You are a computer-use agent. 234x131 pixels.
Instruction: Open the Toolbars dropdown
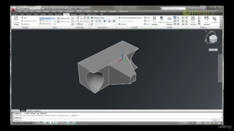[x=215, y=20]
